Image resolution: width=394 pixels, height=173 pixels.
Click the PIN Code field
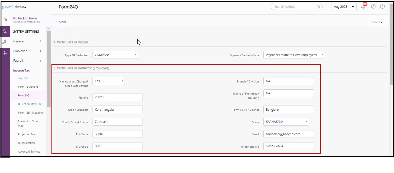[x=118, y=134]
